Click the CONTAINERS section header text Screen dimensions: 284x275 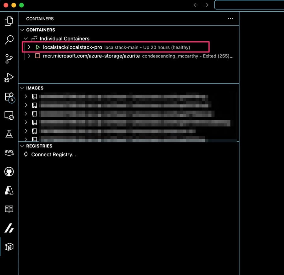point(41,30)
